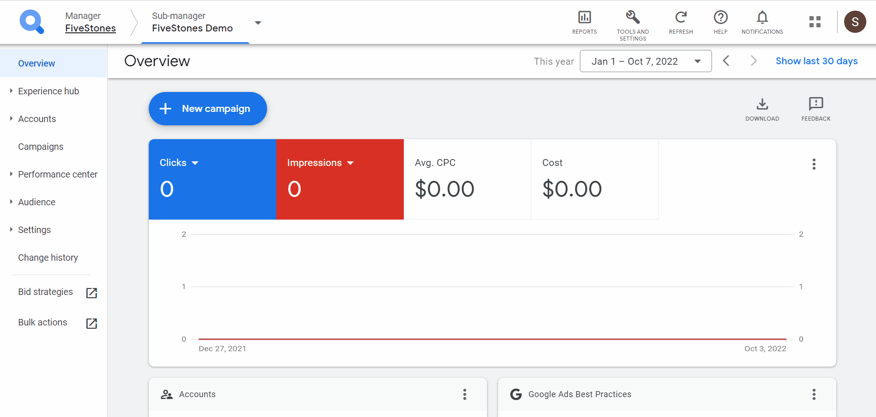Click the Google G icon in Best Practices card
This screenshot has width=876, height=417.
(x=516, y=394)
